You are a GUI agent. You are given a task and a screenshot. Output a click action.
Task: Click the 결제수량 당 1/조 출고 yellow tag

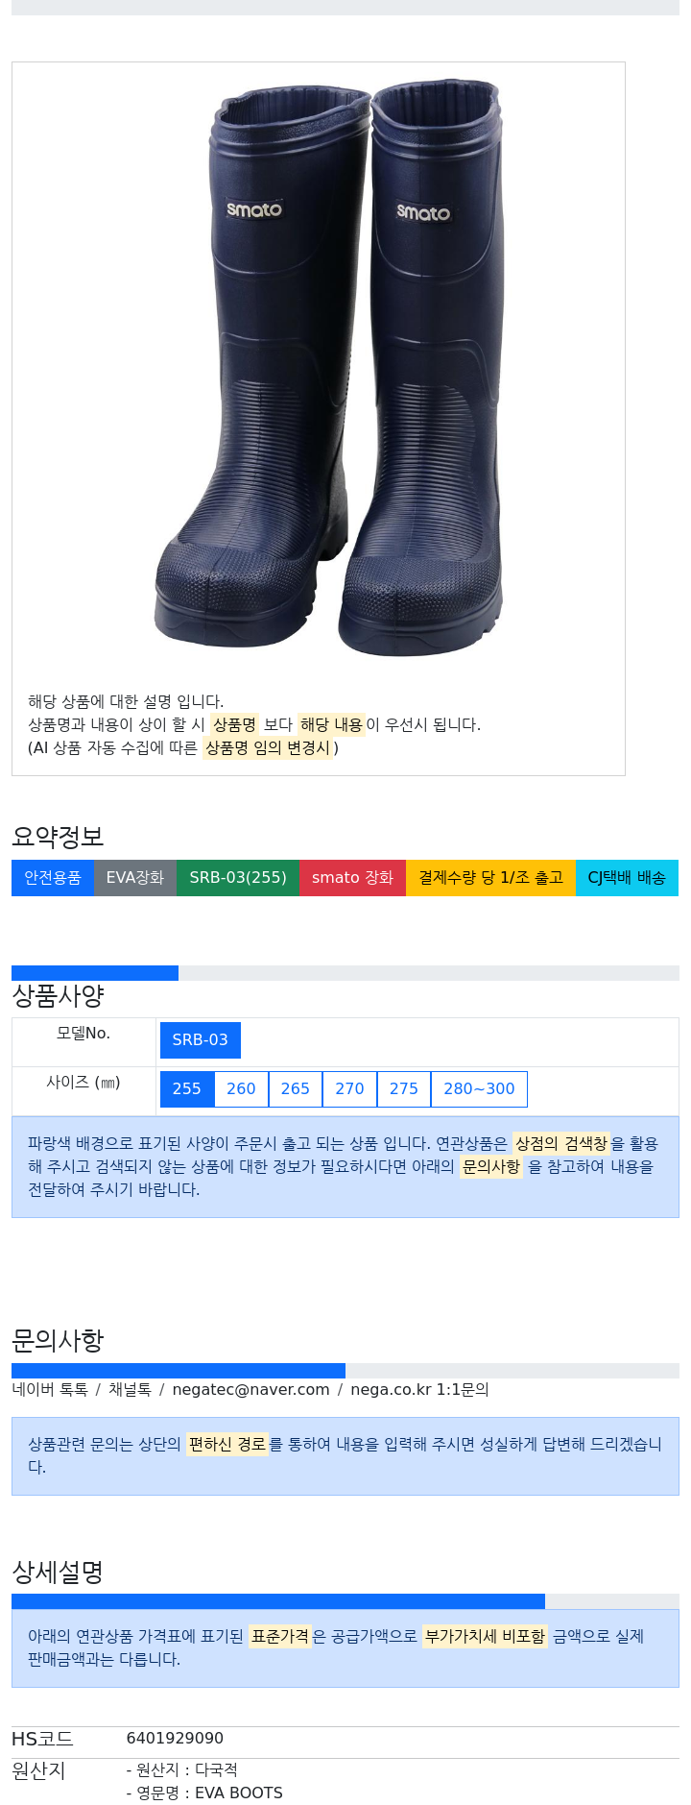[x=490, y=878]
